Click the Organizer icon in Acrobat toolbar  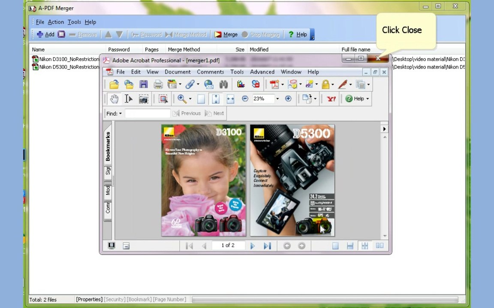coord(172,84)
